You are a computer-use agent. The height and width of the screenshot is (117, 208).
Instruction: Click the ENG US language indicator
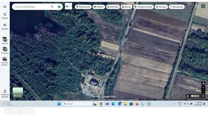(180, 104)
